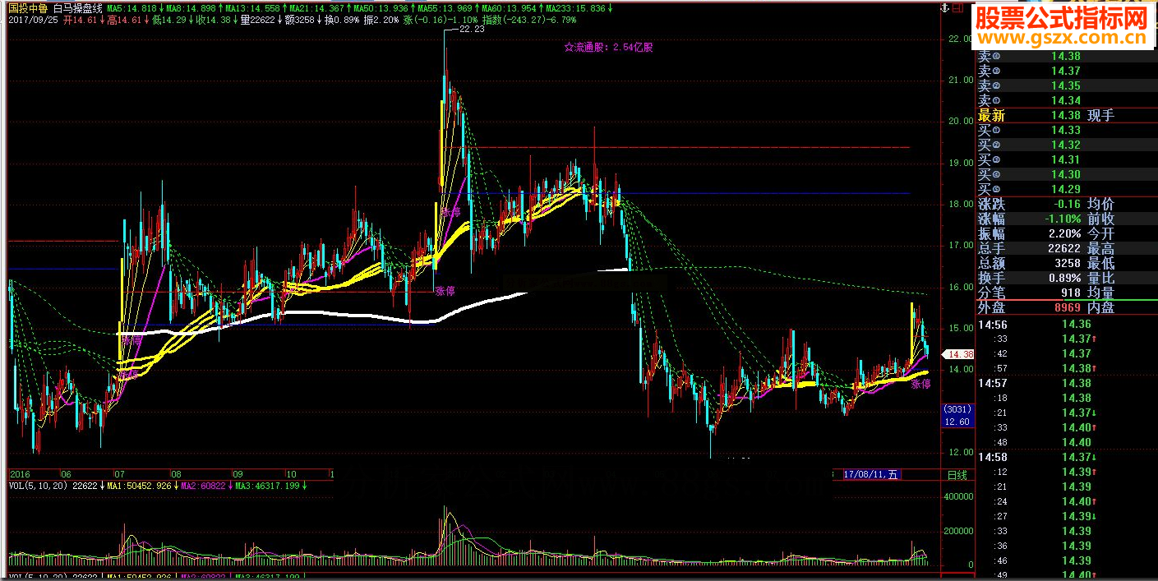Screen dimensions: 1158x581
Task: Click the 最新 price row label
Action: coord(991,116)
